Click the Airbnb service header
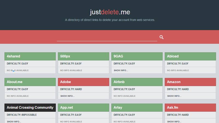Screen dimensions: 219x123 [137, 82]
